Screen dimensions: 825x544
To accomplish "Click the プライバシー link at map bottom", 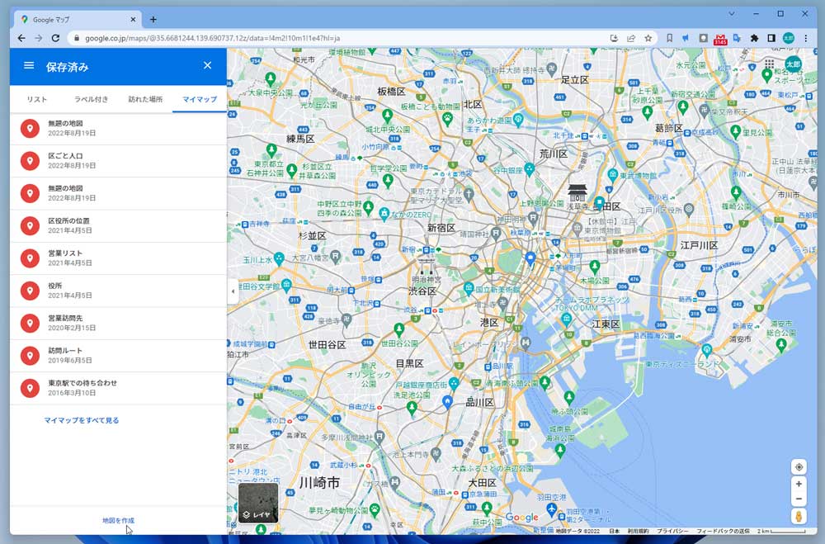I will click(672, 531).
